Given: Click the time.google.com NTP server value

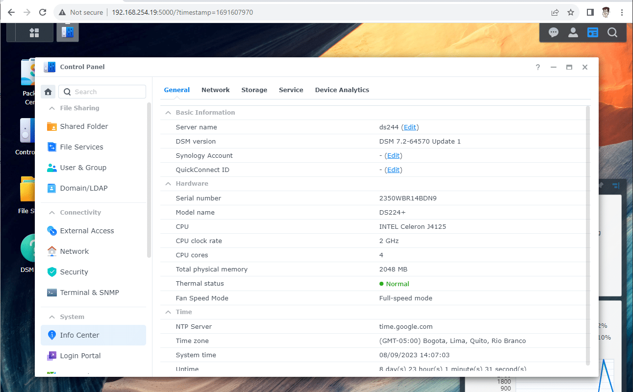Looking at the screenshot, I should pos(406,326).
